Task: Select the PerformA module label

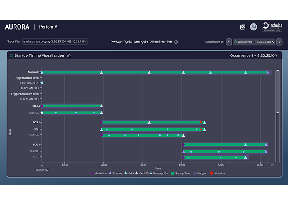Action: [48, 27]
